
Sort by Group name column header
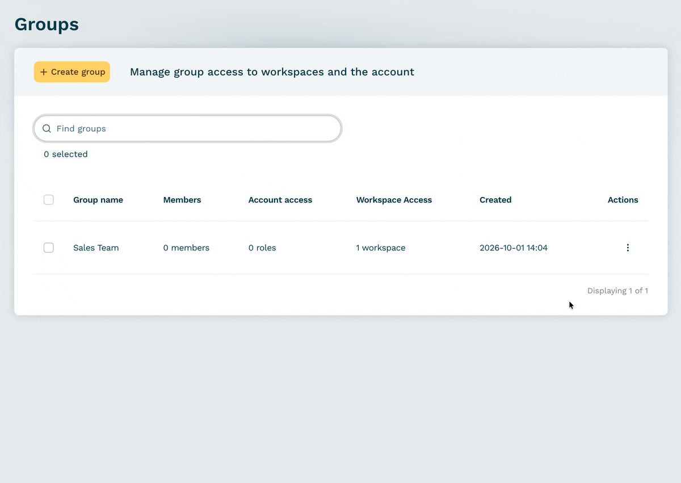[x=98, y=200]
